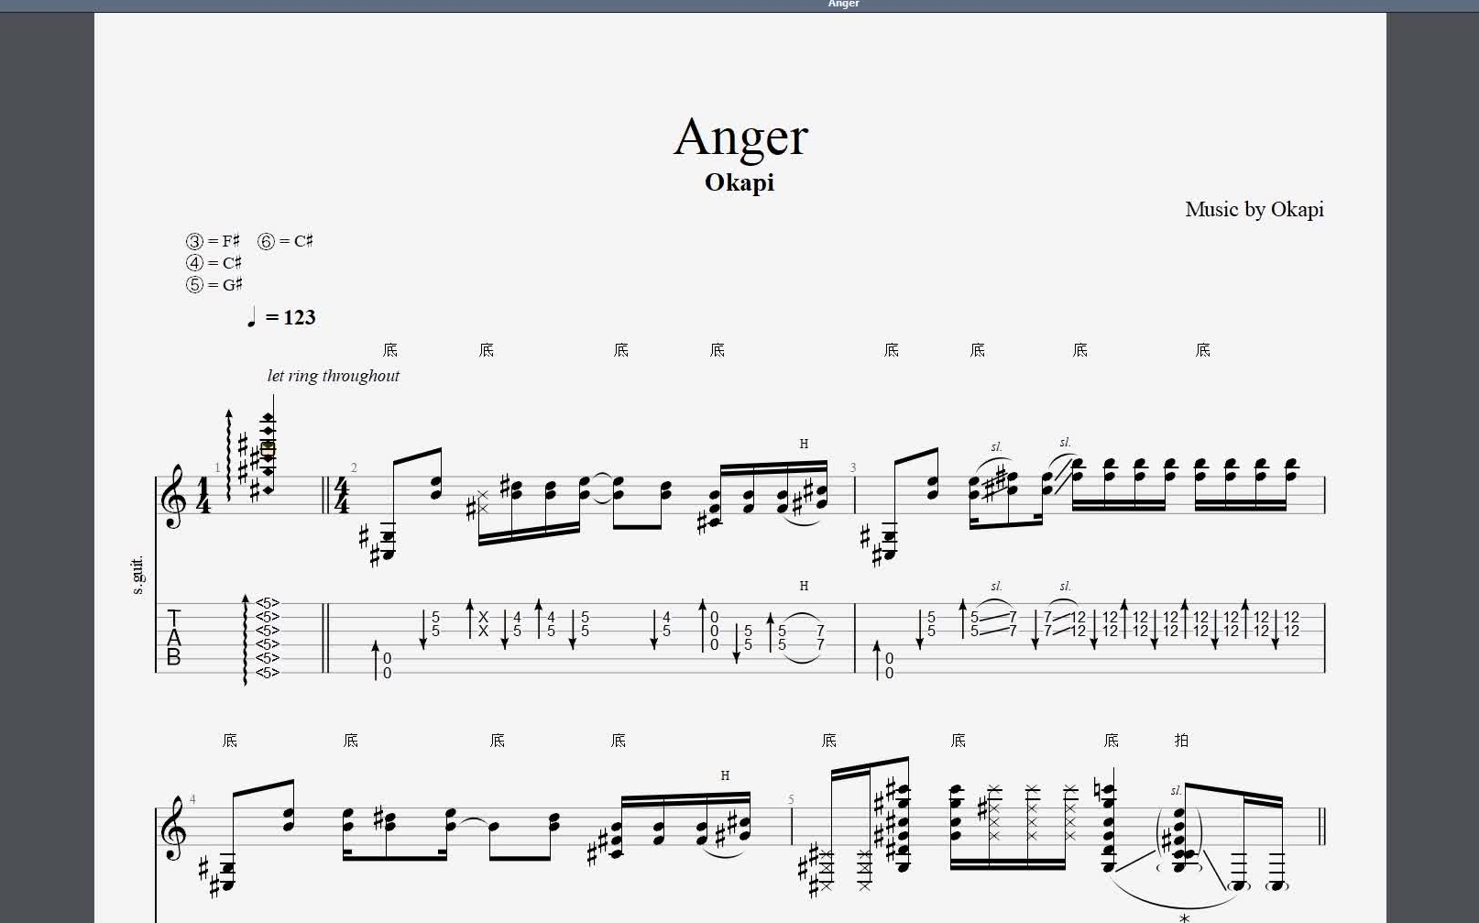Select the treble clef on the first system

pos(173,496)
